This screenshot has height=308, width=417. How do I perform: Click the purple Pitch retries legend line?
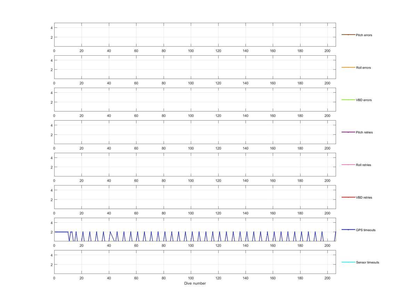[x=348, y=132]
